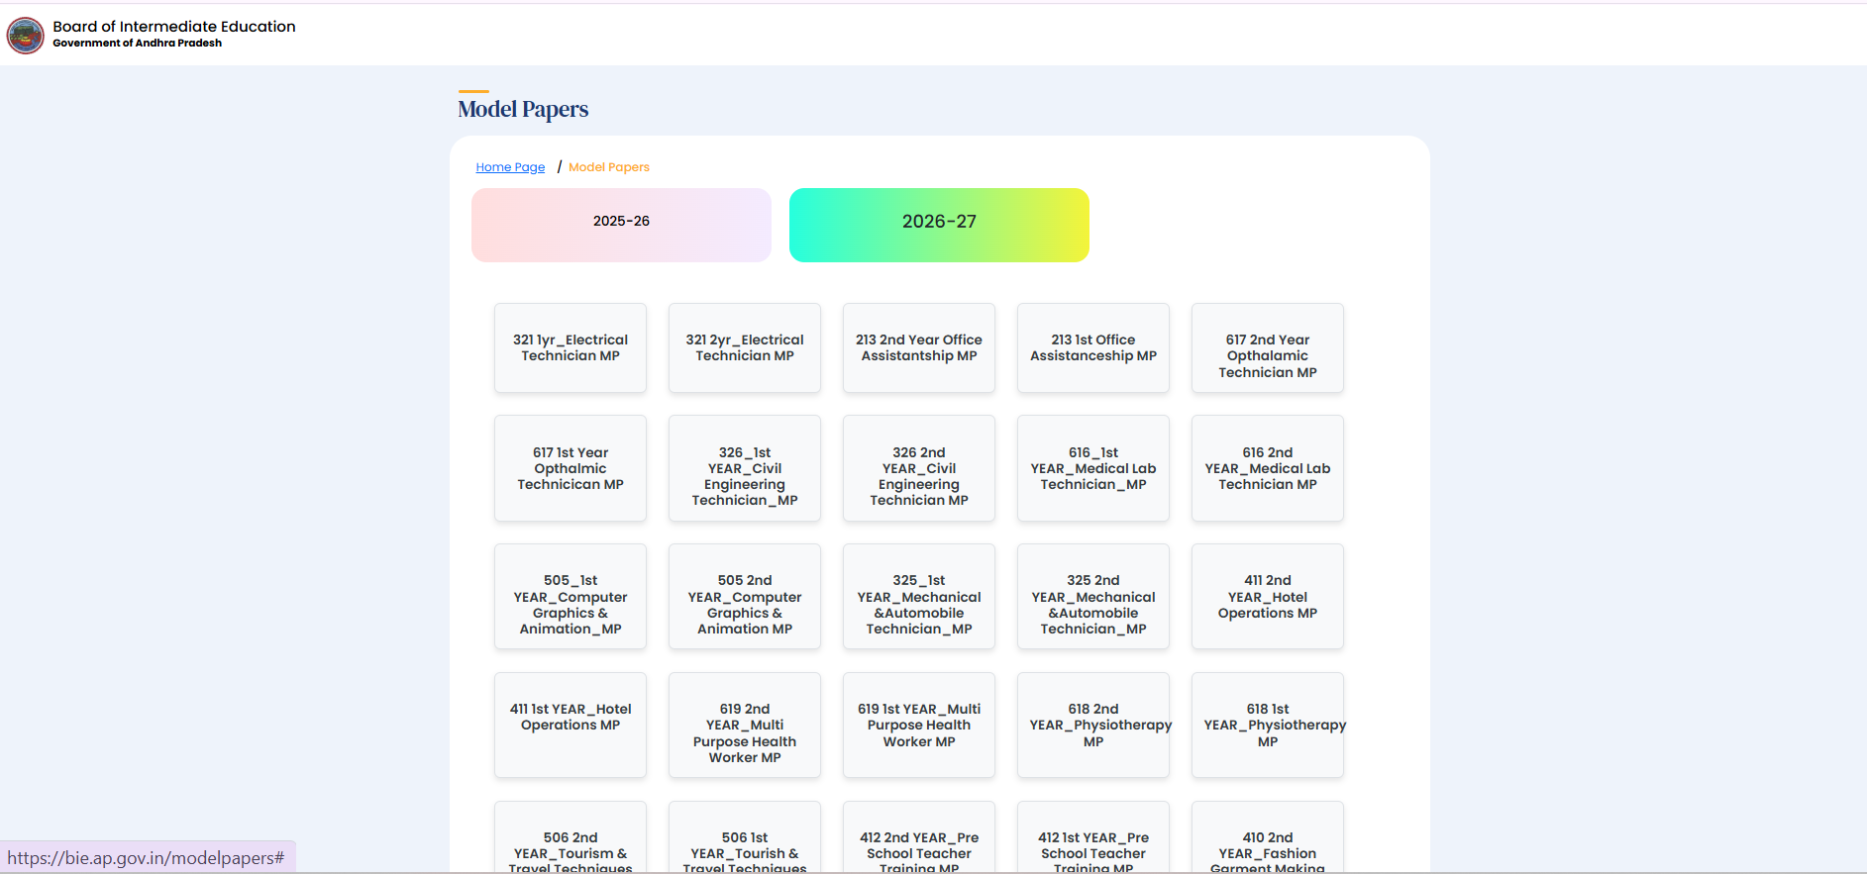
Task: Open 213 2nd Year Office Assistantship MP
Action: point(919,347)
